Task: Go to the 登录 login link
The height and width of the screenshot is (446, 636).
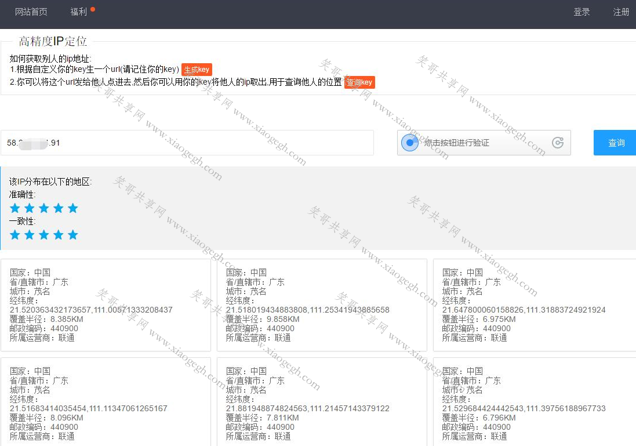Action: click(582, 12)
